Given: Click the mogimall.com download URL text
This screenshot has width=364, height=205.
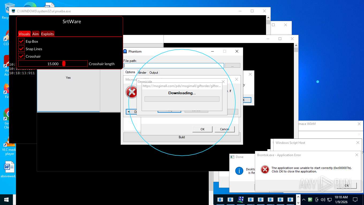Looking at the screenshot, I should 182,86.
